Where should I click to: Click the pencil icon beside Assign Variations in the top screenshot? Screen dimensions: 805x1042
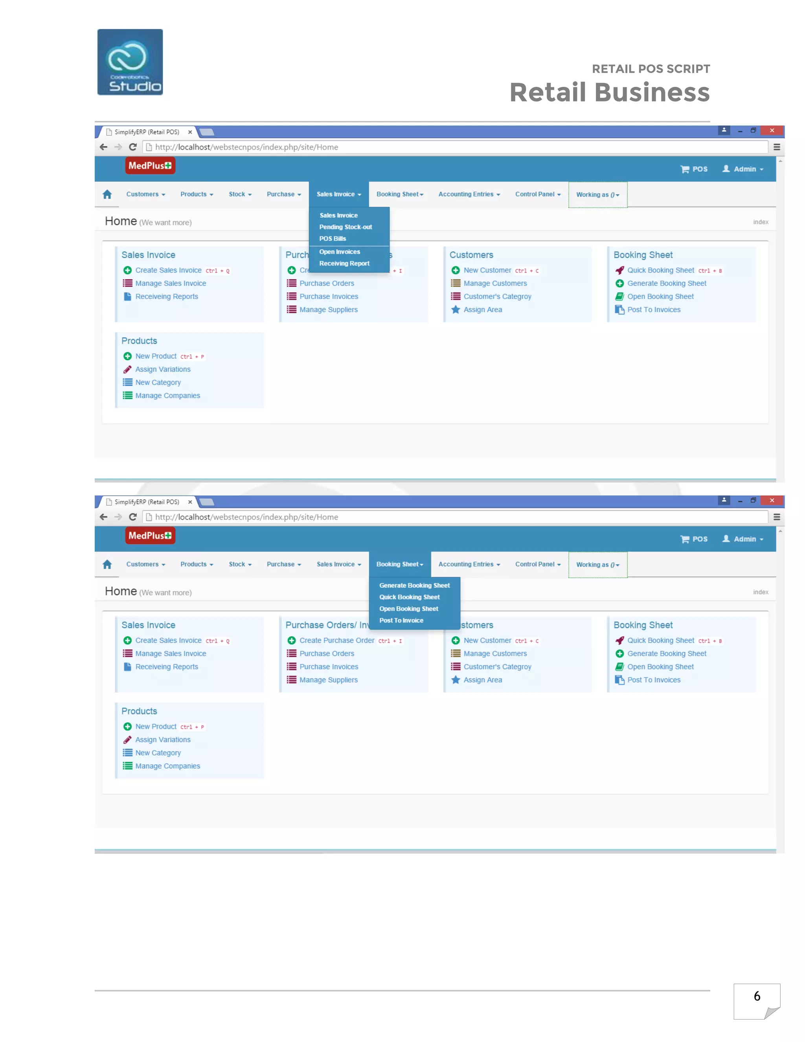[127, 369]
